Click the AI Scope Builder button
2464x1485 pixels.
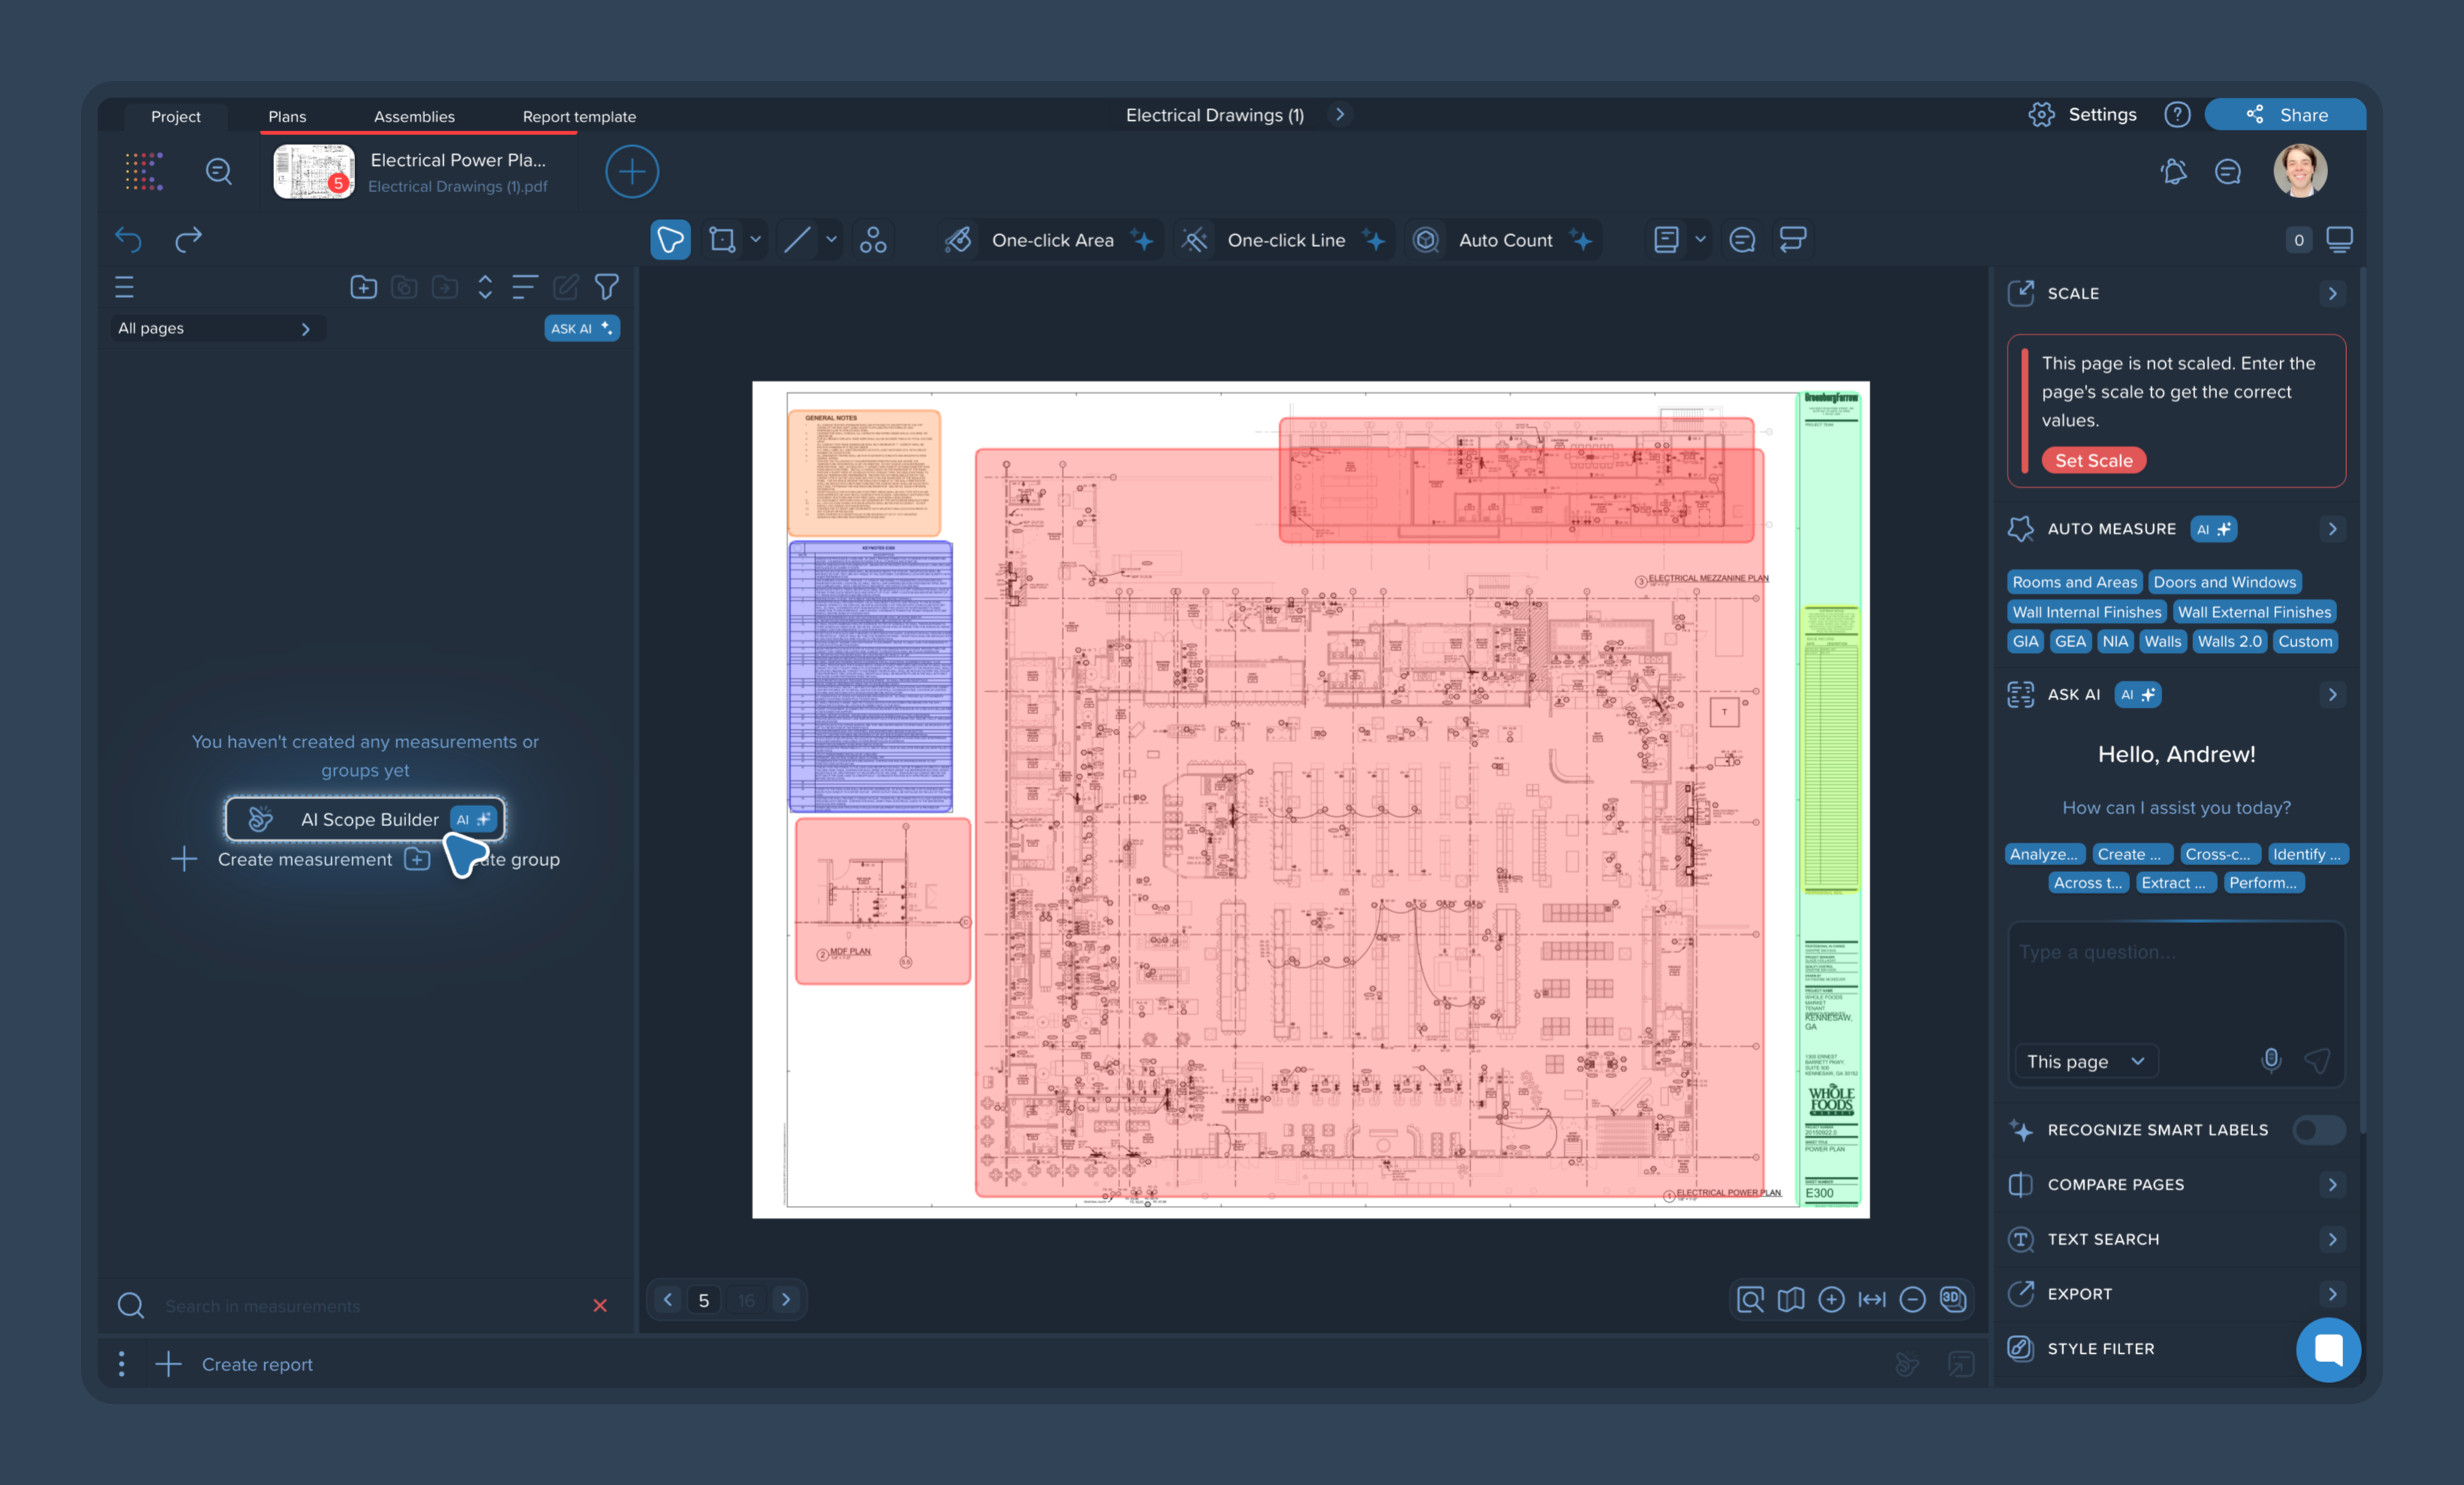coord(365,819)
